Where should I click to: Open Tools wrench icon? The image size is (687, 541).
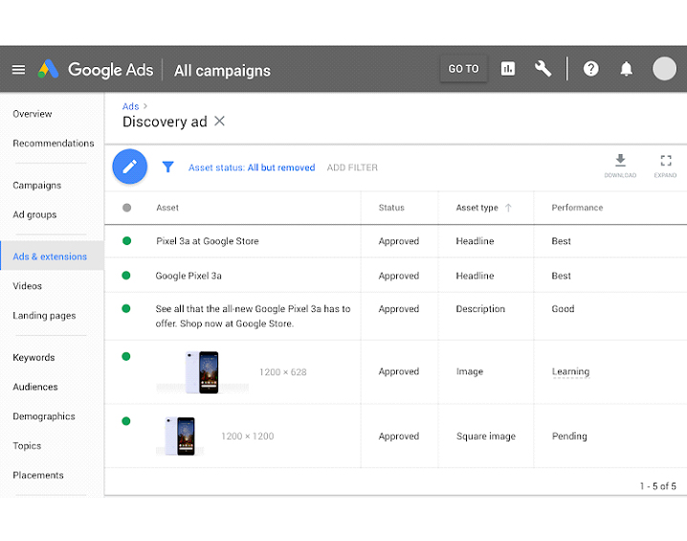543,68
